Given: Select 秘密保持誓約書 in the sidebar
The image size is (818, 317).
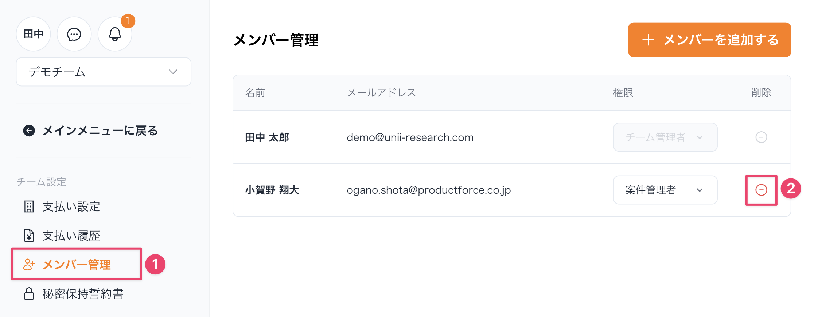Looking at the screenshot, I should tap(83, 294).
